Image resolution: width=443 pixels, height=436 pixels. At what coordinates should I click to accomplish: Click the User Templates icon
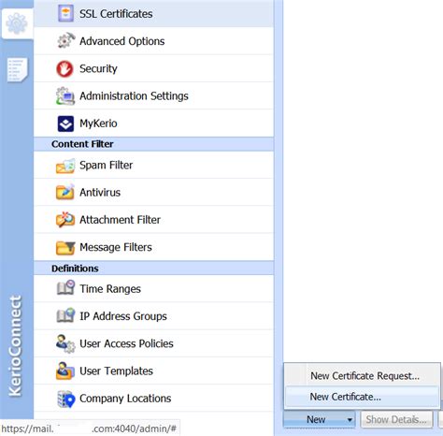click(x=65, y=371)
